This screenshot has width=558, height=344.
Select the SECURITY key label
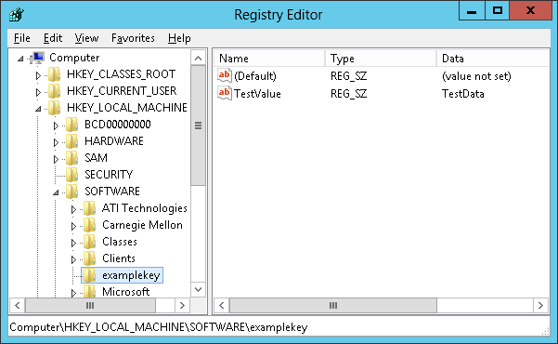click(x=109, y=175)
